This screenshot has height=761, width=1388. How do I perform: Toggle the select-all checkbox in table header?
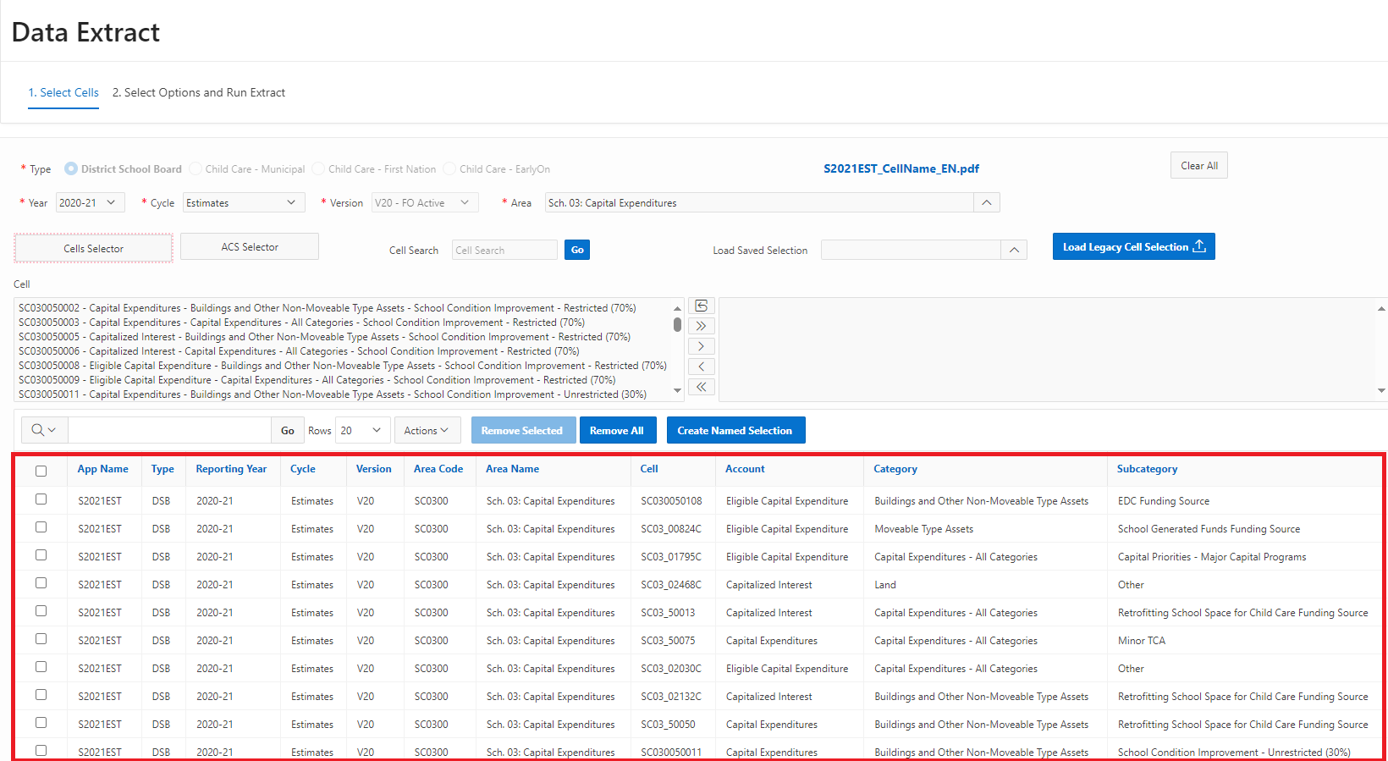click(x=41, y=471)
